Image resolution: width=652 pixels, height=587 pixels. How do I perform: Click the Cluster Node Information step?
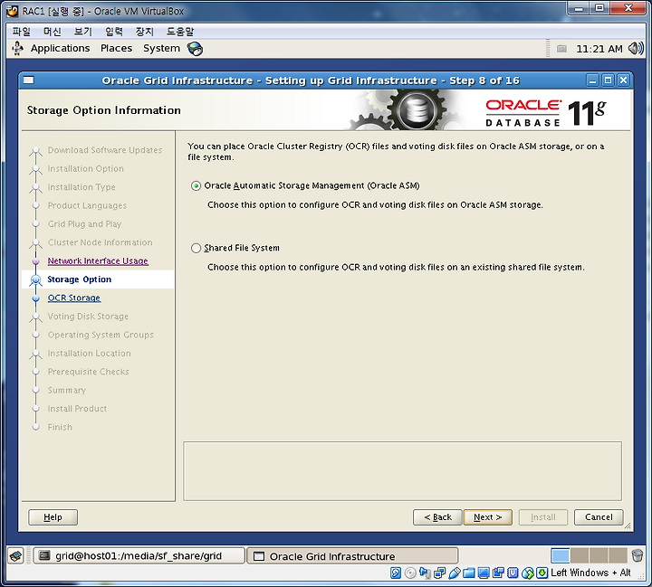(x=100, y=242)
